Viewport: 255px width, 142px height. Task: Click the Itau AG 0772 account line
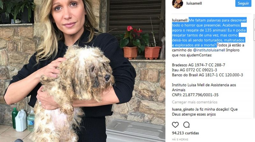[x=194, y=70]
